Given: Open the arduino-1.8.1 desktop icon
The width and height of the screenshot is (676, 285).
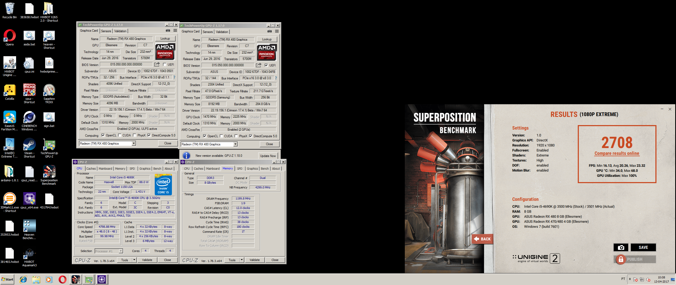Looking at the screenshot, I should pyautogui.click(x=10, y=174).
